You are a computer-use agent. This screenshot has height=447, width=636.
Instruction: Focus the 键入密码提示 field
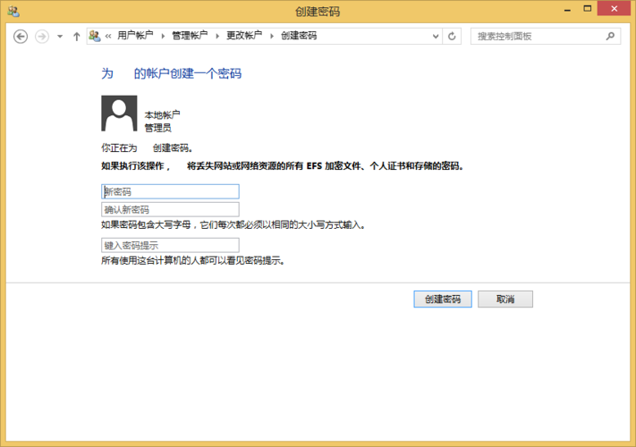pos(170,245)
